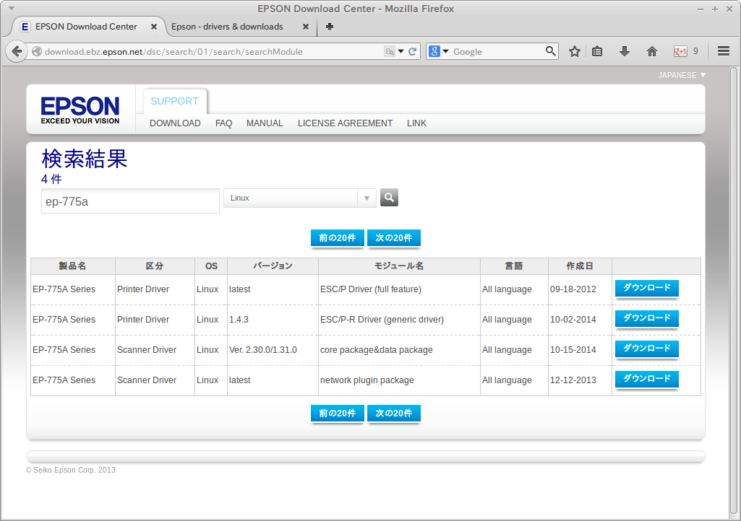Open the Firefox hamburger menu
Screen dimensions: 741x521
(x=724, y=51)
